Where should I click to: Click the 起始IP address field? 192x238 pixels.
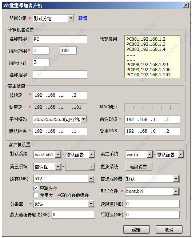point(60,95)
